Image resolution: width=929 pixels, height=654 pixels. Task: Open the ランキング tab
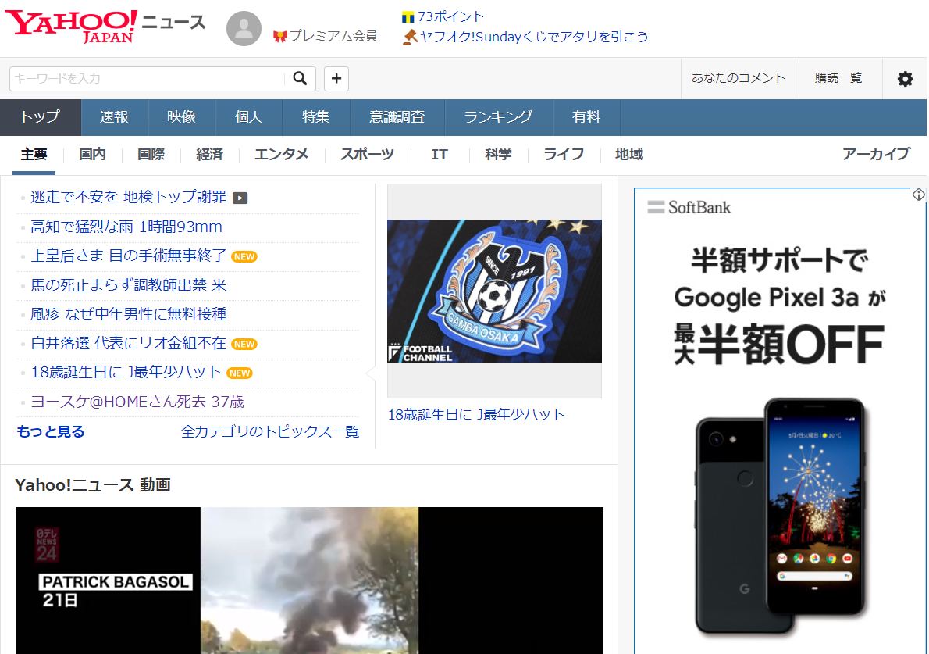pyautogui.click(x=498, y=117)
